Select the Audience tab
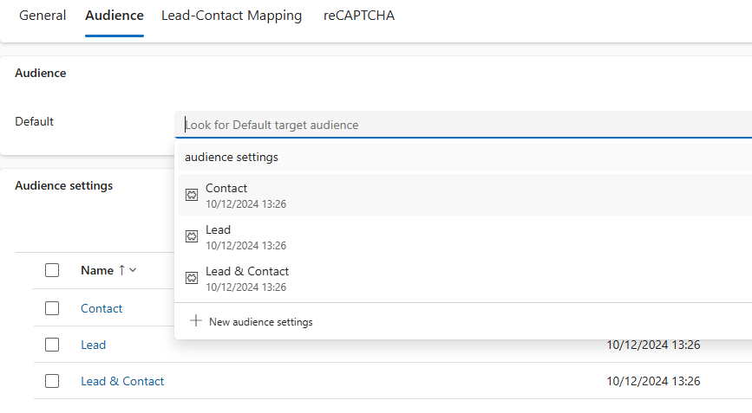This screenshot has width=752, height=413. (114, 16)
